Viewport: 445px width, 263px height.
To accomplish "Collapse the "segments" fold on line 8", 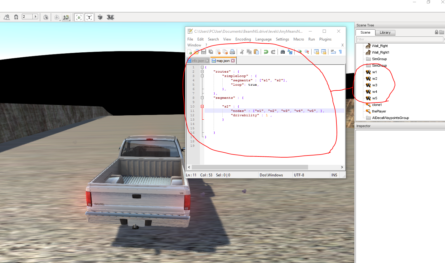I will coord(202,98).
